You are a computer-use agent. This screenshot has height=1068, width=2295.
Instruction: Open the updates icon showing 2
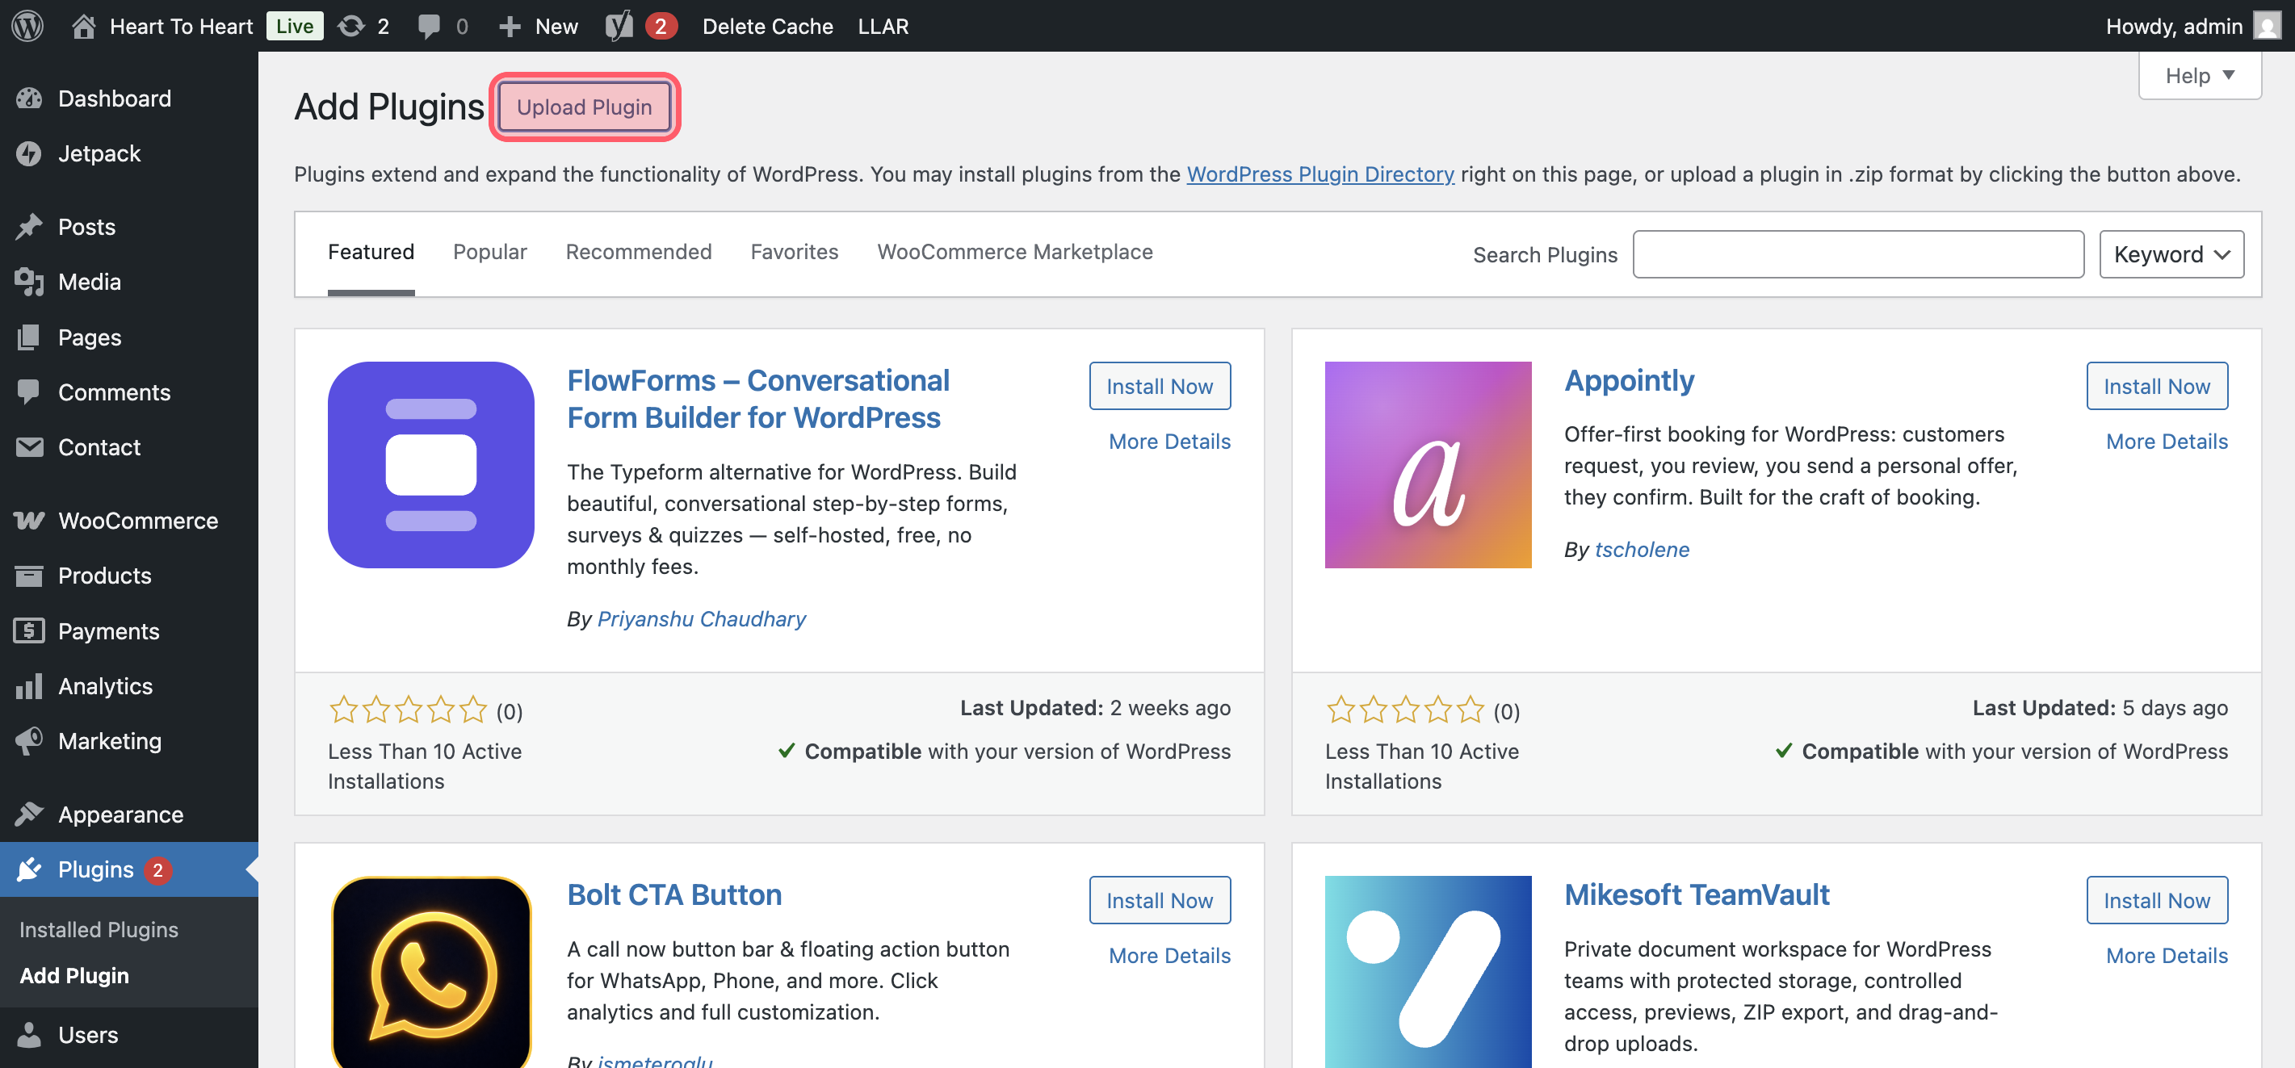(x=351, y=26)
